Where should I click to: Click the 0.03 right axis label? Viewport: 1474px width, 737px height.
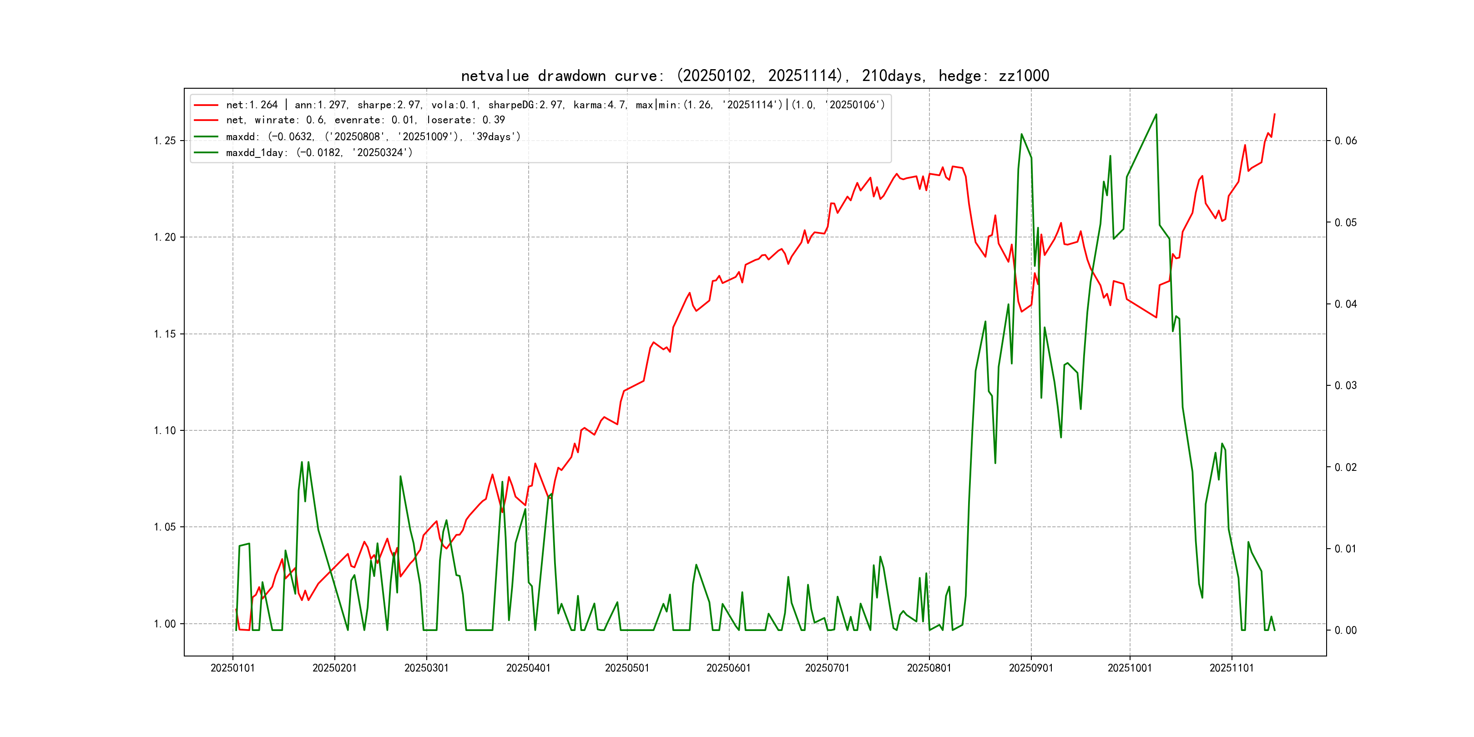tap(1345, 386)
